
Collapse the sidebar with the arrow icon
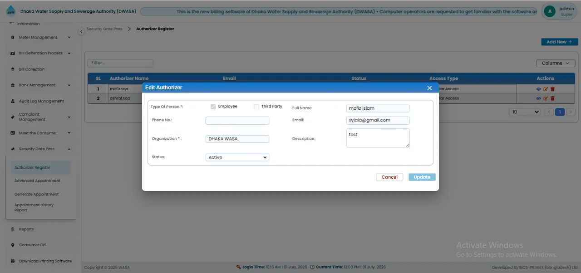(81, 31)
